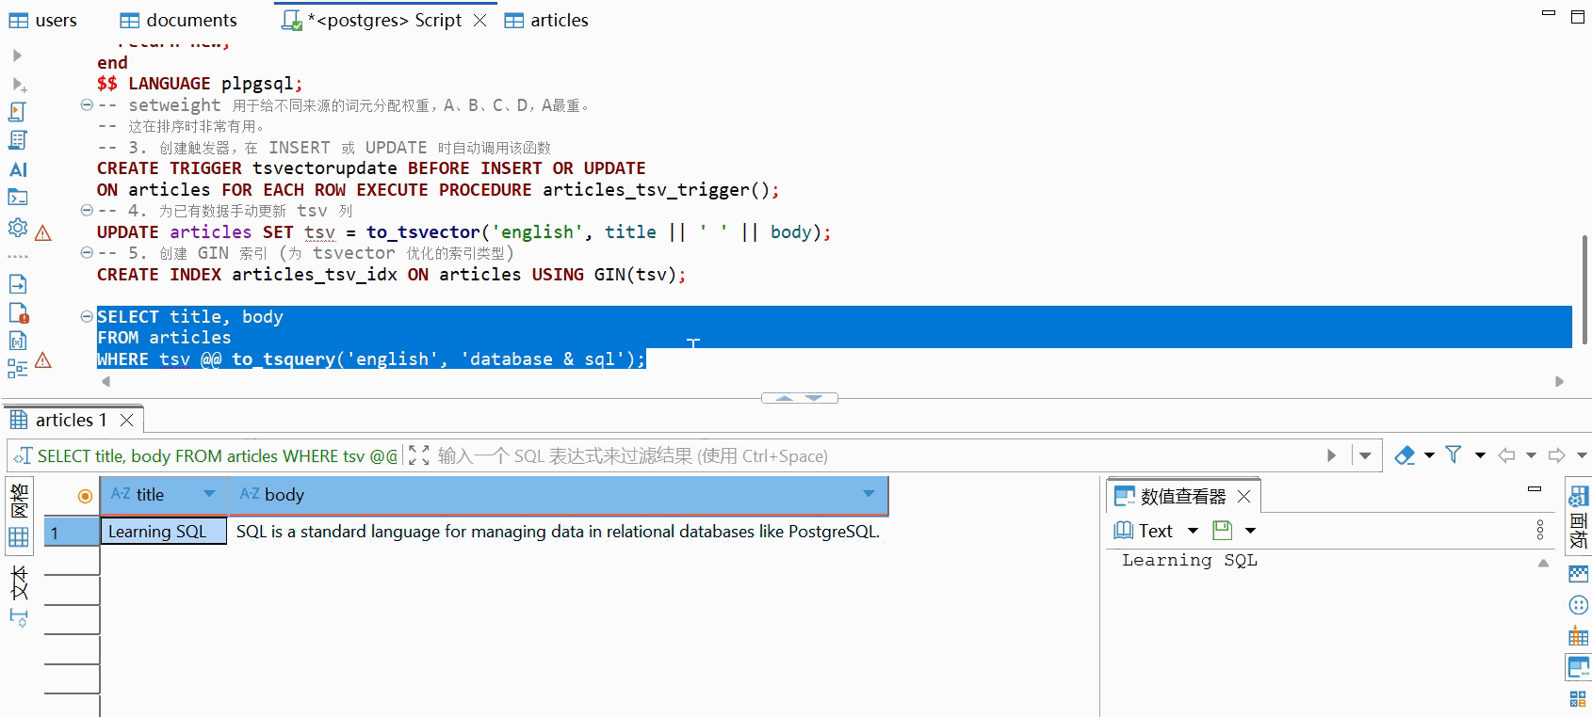Open the SQL console terminal icon
This screenshot has width=1592, height=717.
point(18,198)
